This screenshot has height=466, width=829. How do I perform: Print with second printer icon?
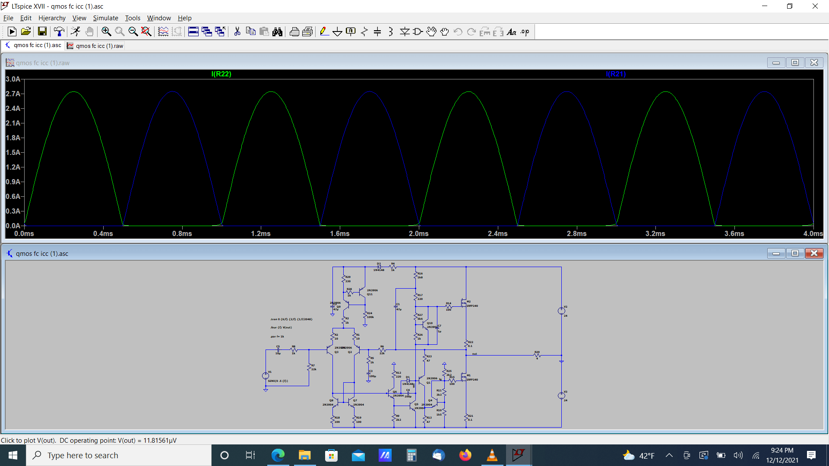(307, 31)
